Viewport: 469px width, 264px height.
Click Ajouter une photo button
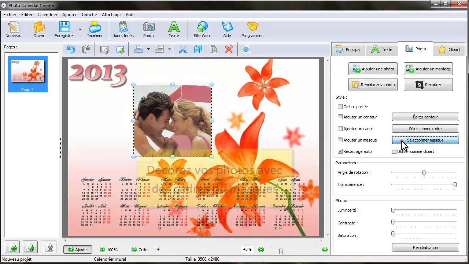[373, 69]
